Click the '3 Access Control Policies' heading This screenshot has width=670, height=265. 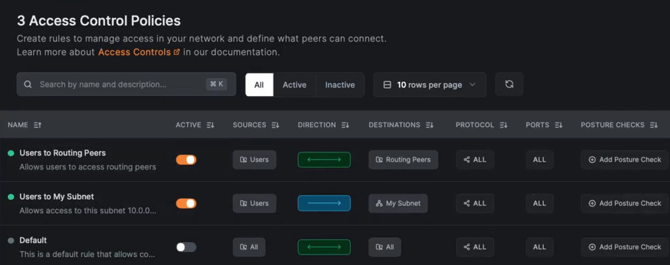[x=99, y=21]
